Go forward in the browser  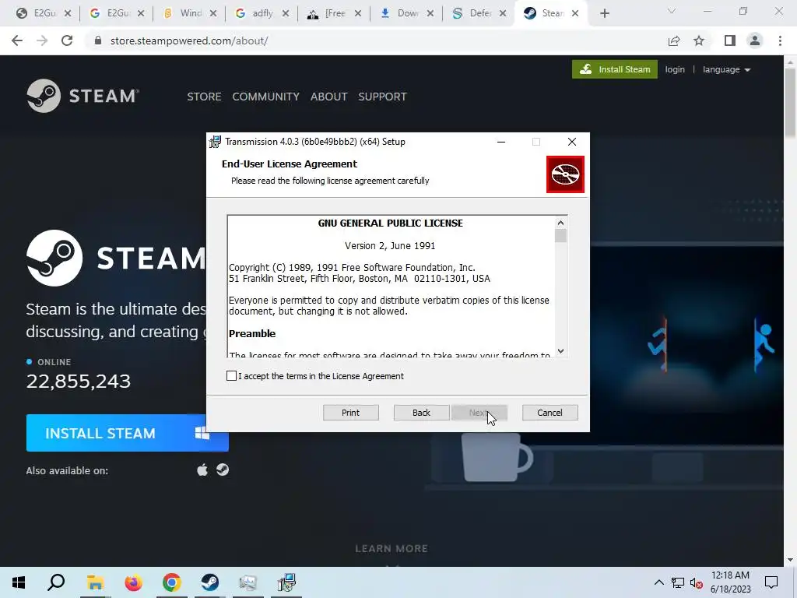(42, 40)
